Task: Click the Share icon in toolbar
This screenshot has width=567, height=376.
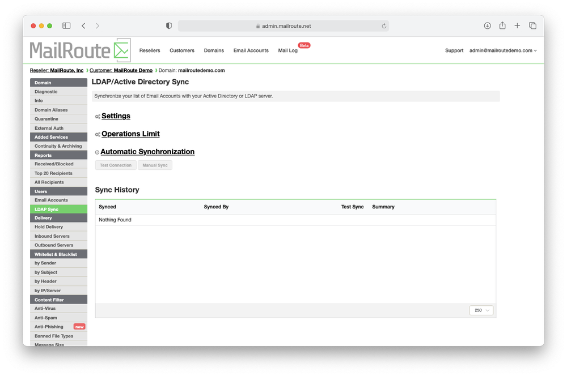Action: click(502, 25)
